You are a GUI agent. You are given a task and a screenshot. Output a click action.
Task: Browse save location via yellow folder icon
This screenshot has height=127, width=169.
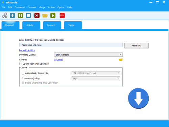pos(121,60)
